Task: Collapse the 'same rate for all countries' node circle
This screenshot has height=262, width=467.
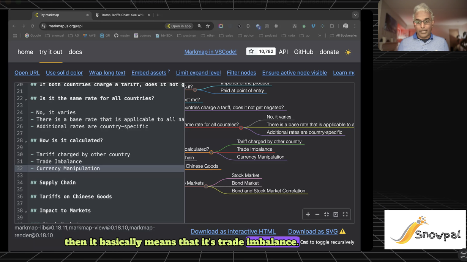Action: tap(241, 128)
